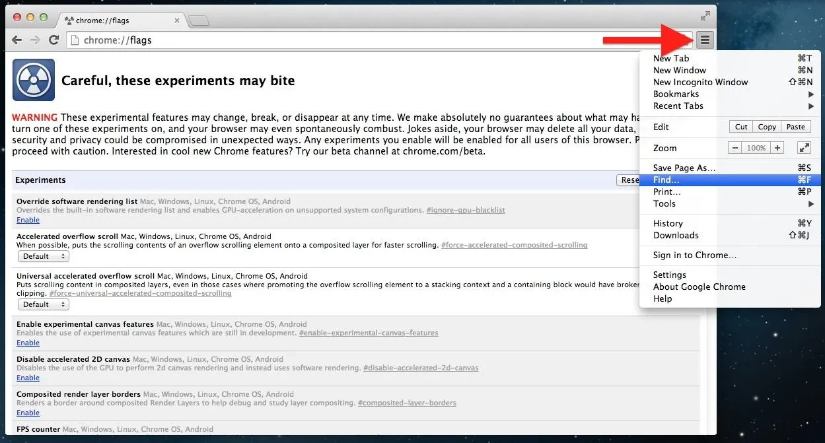825x443 pixels.
Task: Click the 100% zoom value
Action: (x=756, y=148)
